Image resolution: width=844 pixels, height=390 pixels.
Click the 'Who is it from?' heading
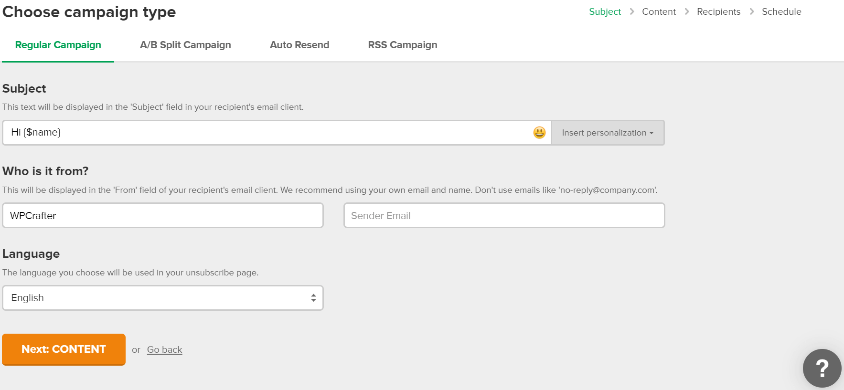pyautogui.click(x=45, y=171)
